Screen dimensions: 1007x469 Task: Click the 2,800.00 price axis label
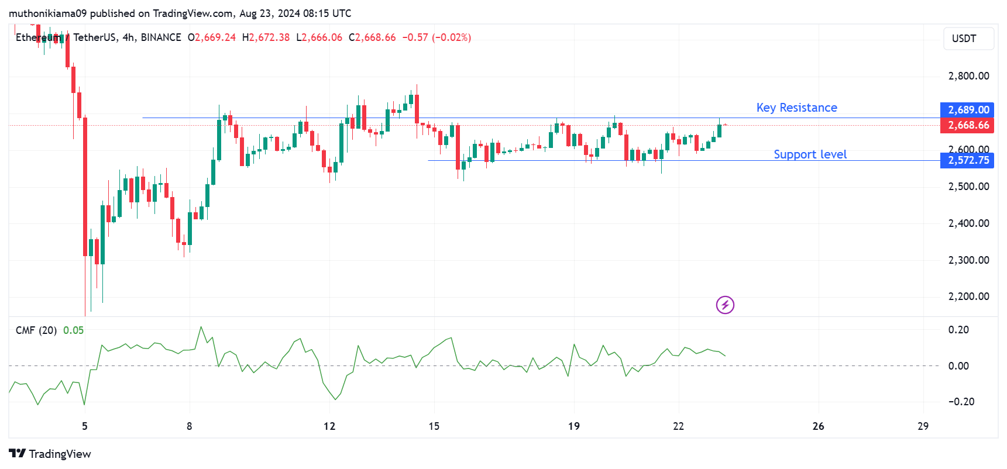[968, 76]
